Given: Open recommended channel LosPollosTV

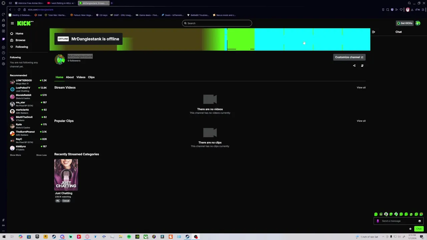Looking at the screenshot, I should 28,89.
